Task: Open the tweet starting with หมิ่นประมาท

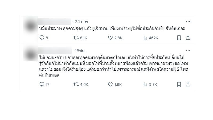Action: click(x=112, y=28)
